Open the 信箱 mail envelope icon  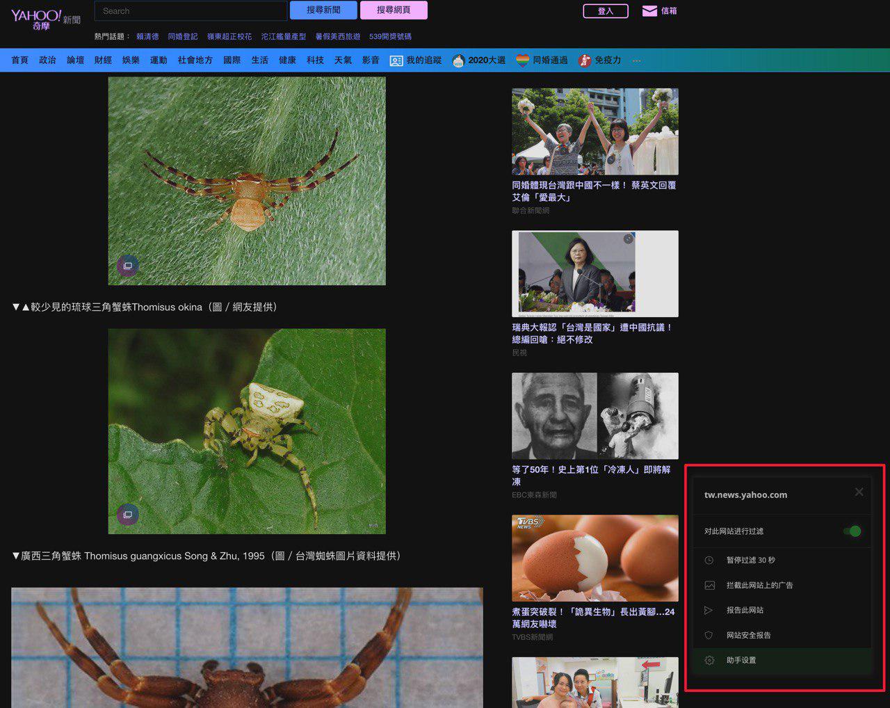pyautogui.click(x=649, y=11)
